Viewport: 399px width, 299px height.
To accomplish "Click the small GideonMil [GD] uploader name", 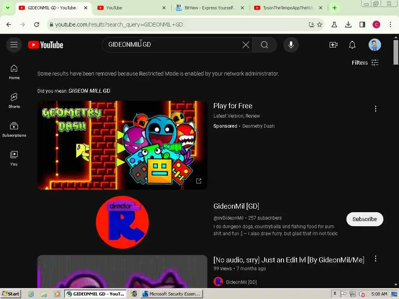I will pyautogui.click(x=241, y=282).
